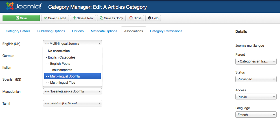The height and width of the screenshot is (125, 280).
Task: Expand the Status dropdown showing Published
Action: point(256,79)
